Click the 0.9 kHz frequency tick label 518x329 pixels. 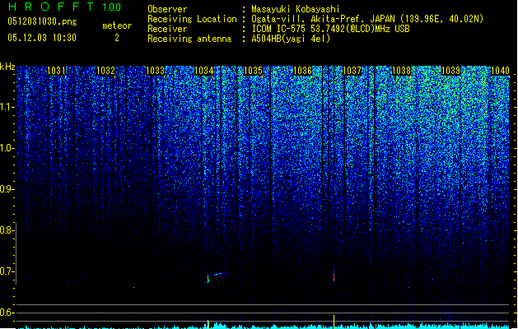[7, 189]
